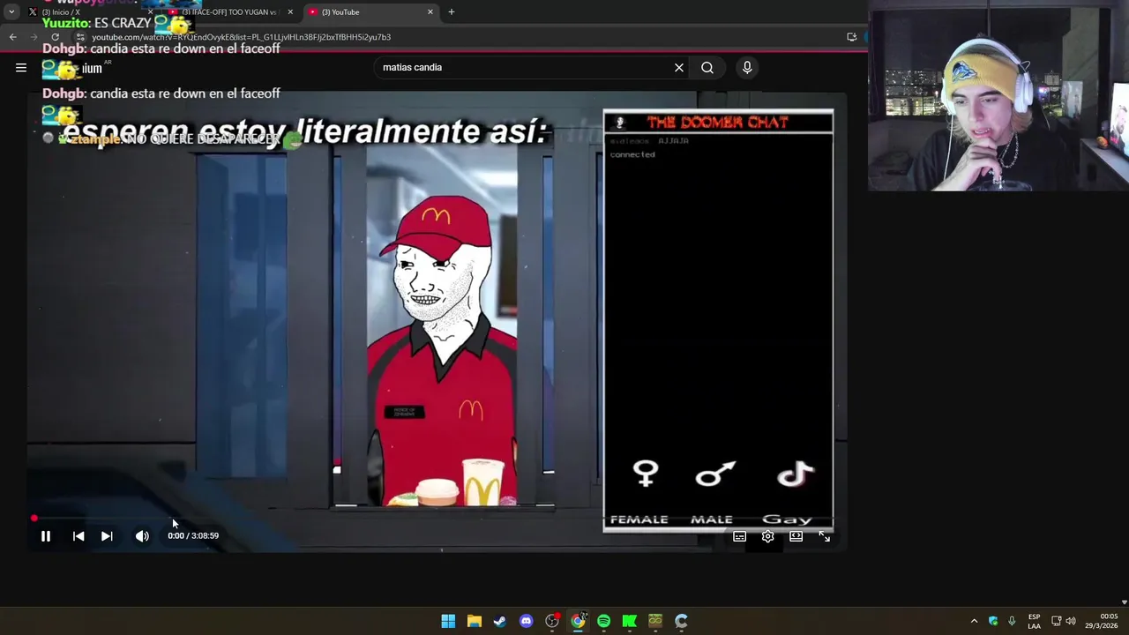This screenshot has width=1129, height=635.
Task: Toggle subtitles on the video player
Action: click(x=740, y=536)
